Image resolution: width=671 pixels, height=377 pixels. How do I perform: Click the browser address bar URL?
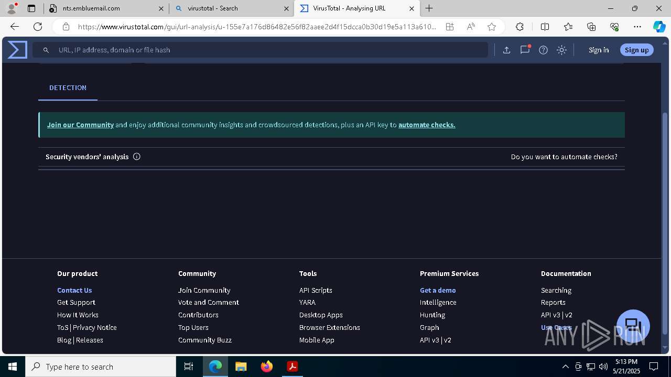pos(257,27)
